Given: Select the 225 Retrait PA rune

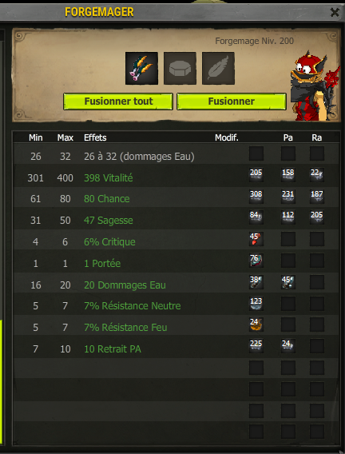Looking at the screenshot, I should (x=256, y=346).
